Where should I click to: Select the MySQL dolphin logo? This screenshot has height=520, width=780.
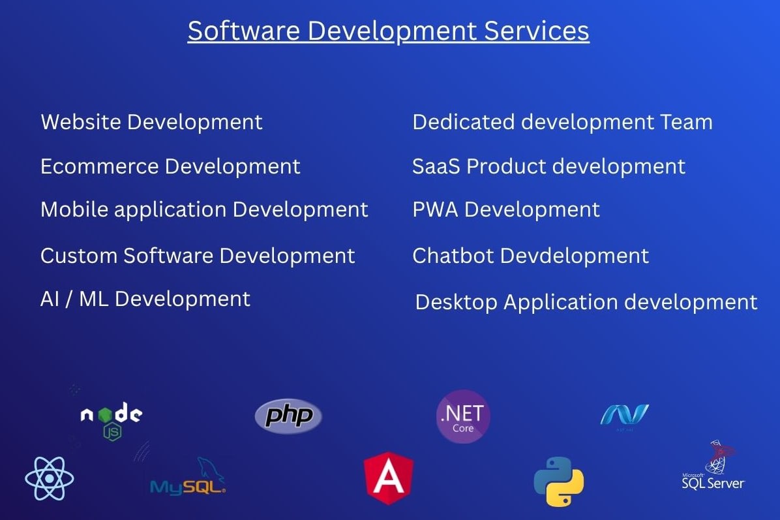[188, 476]
